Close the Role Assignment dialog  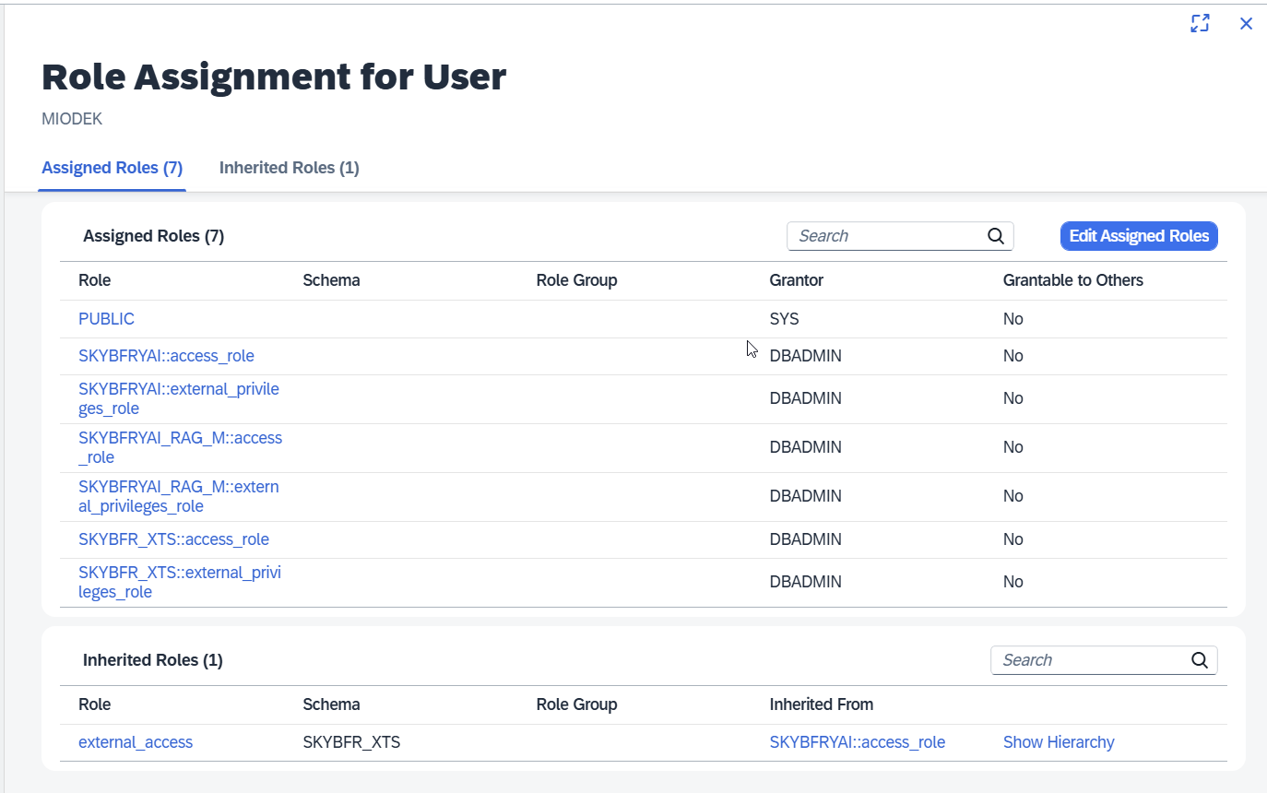[1246, 24]
